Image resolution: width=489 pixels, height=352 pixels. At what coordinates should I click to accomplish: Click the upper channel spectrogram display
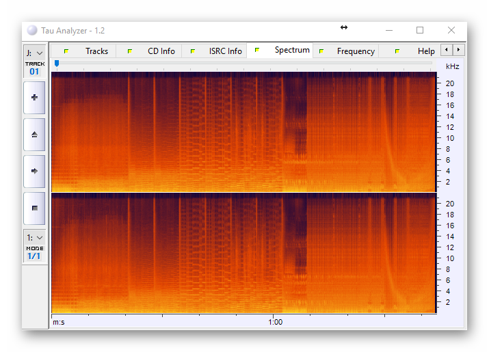pos(243,131)
